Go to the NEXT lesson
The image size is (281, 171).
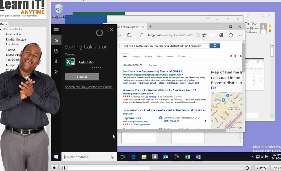pyautogui.click(x=276, y=168)
